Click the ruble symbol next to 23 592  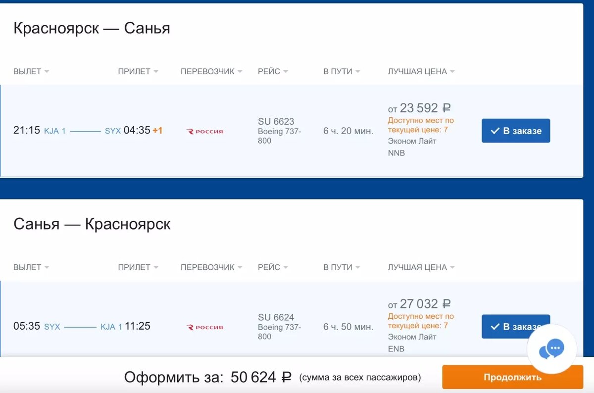click(x=447, y=108)
